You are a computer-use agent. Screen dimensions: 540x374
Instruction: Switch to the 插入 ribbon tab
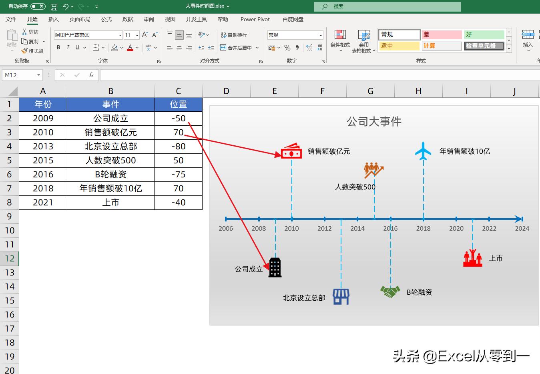pyautogui.click(x=53, y=19)
